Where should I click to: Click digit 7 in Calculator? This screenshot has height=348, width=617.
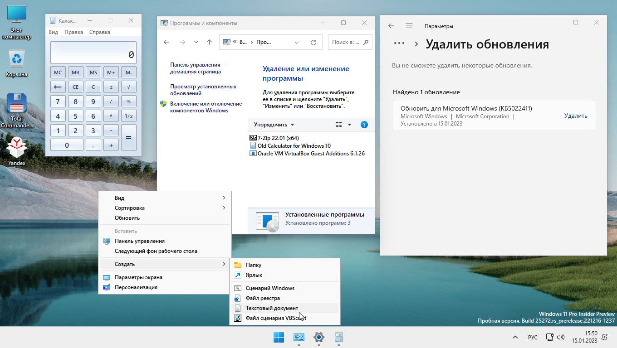[x=58, y=101]
